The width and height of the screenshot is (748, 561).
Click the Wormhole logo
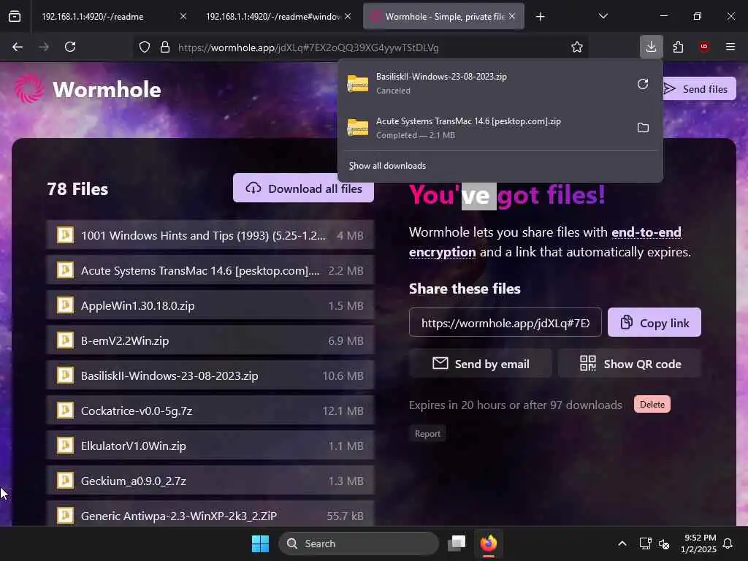point(88,89)
